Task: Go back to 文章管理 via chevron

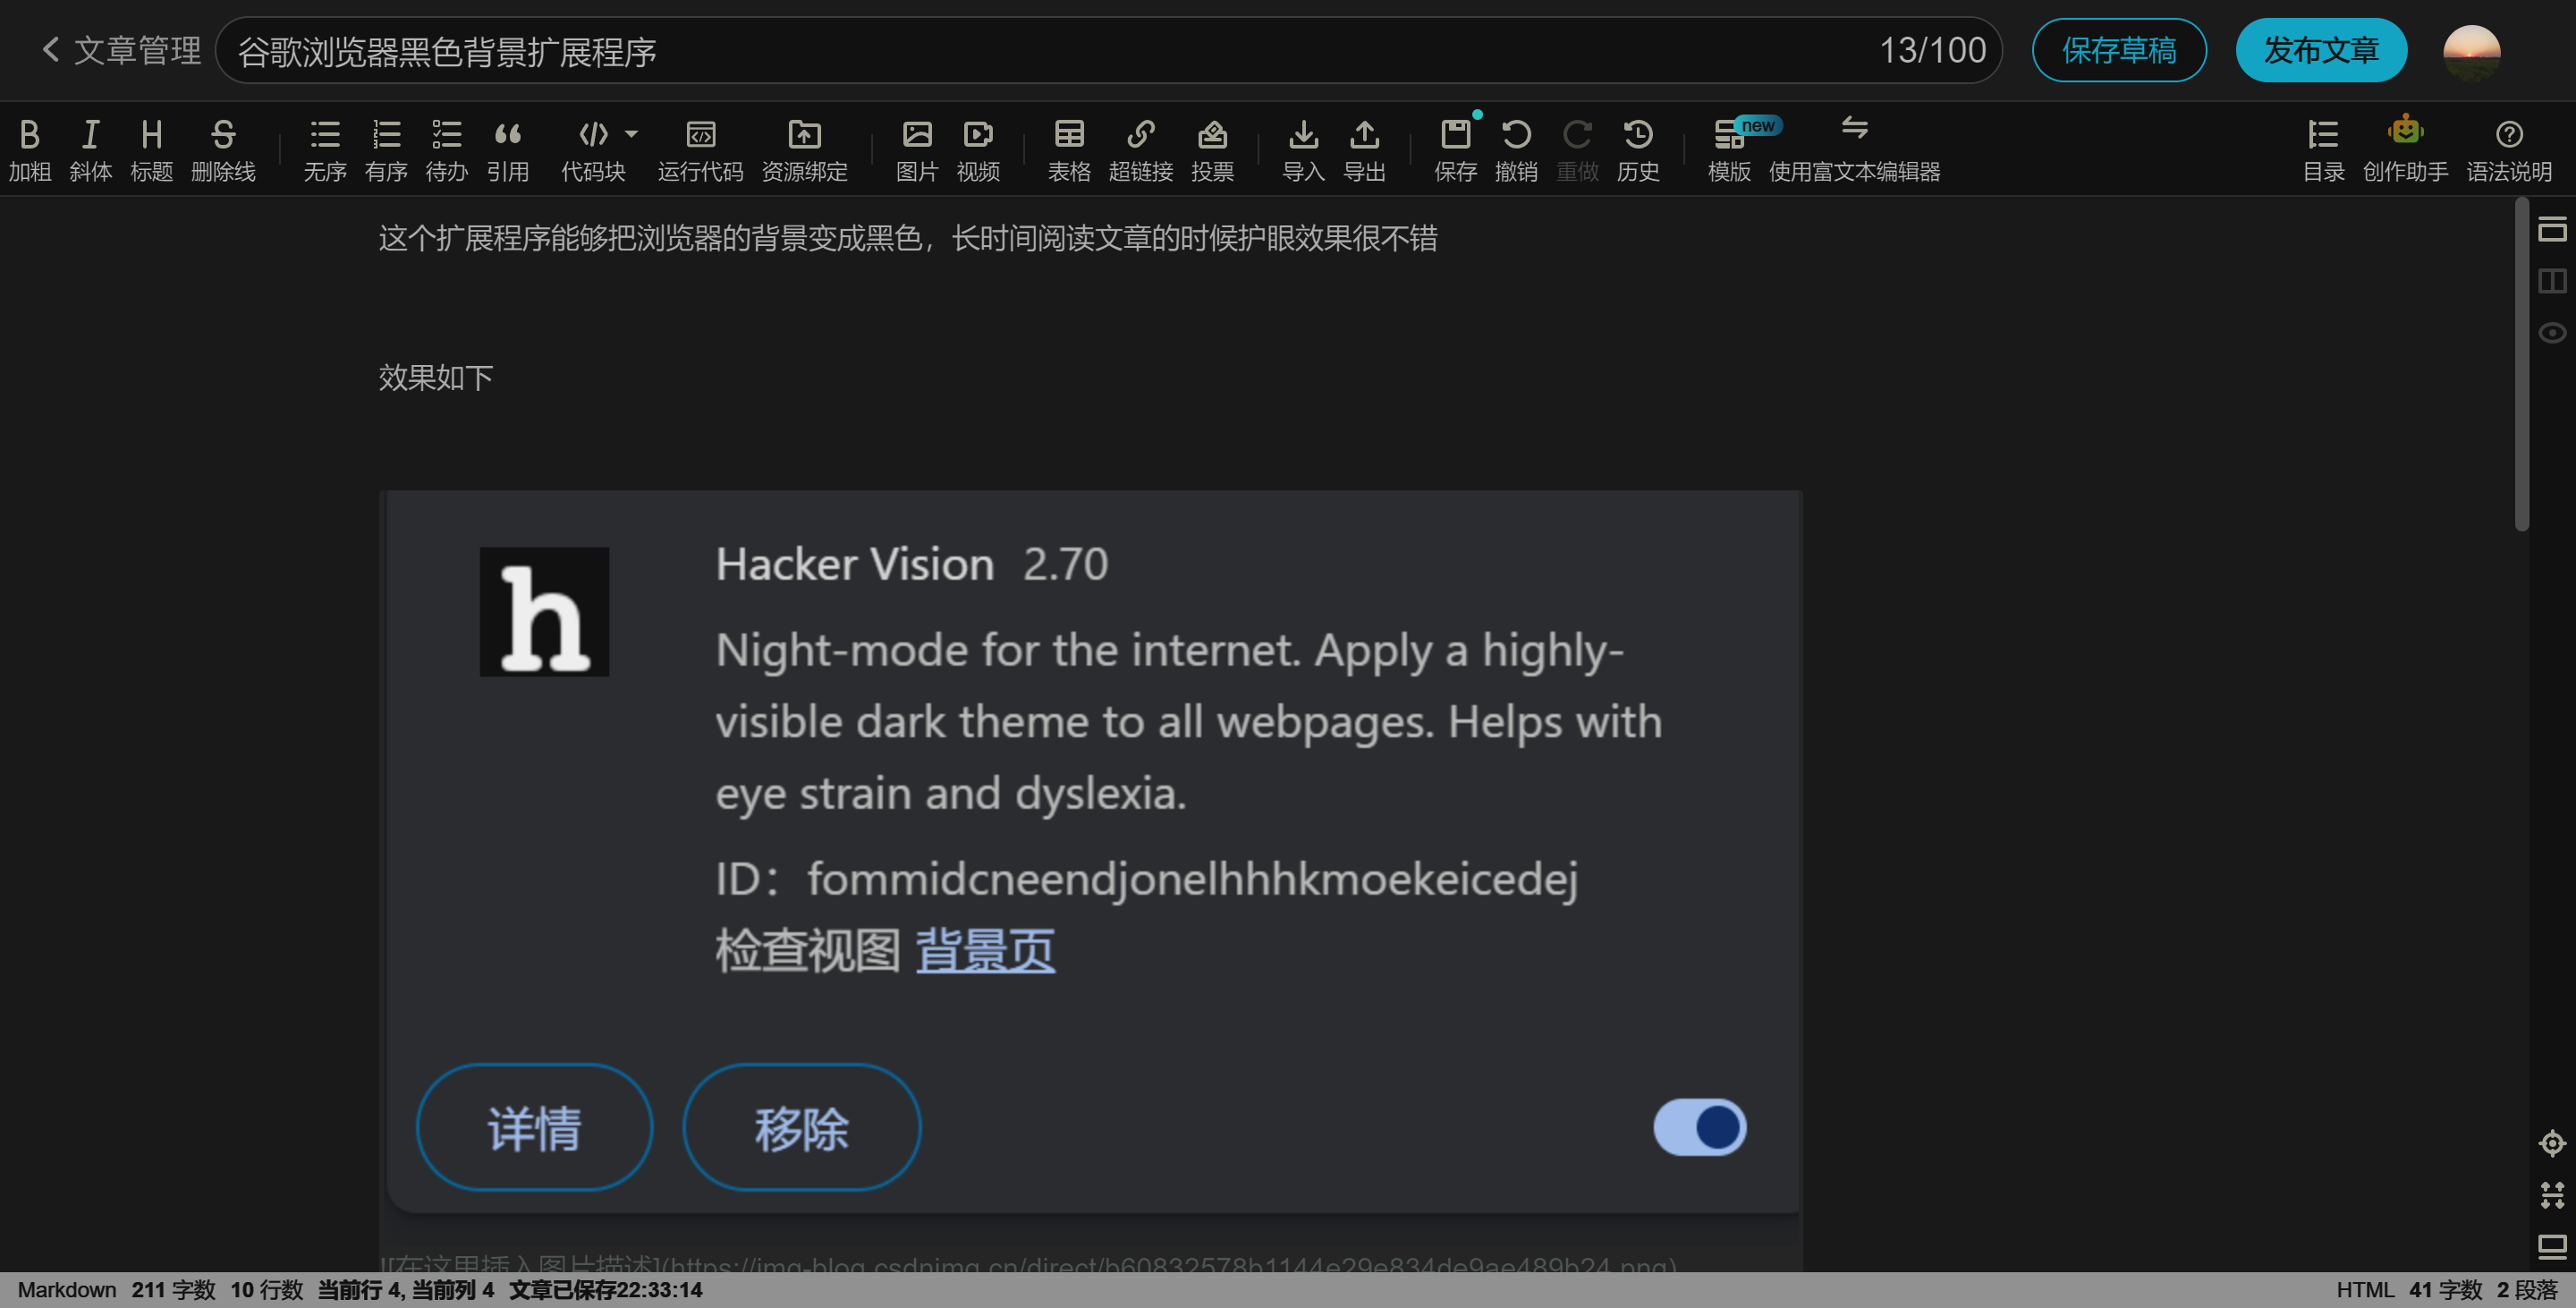Action: [x=50, y=49]
